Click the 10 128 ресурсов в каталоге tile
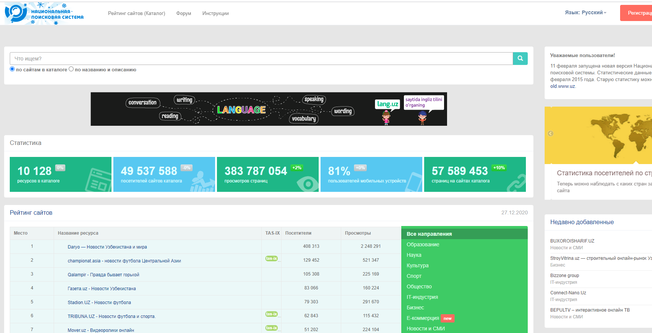 (x=60, y=174)
